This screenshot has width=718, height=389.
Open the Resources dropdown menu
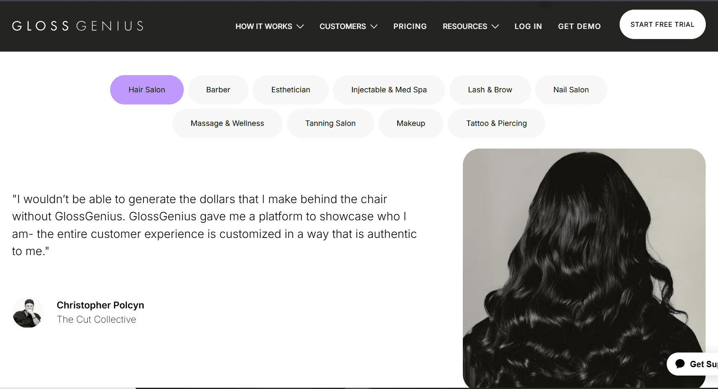[x=470, y=26]
